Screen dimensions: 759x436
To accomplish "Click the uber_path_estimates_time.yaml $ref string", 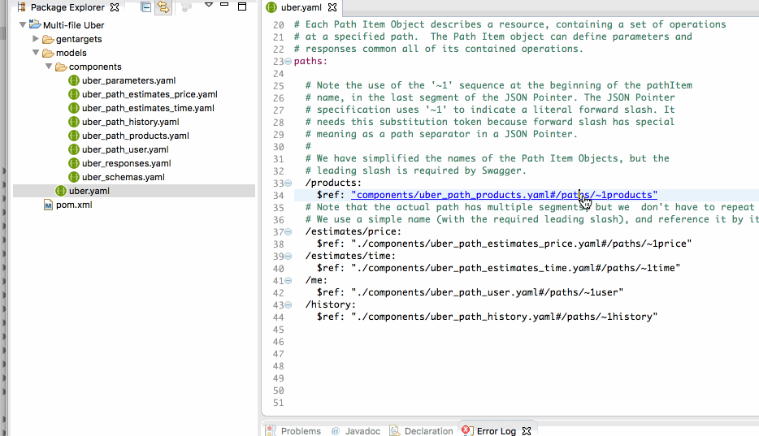I will click(515, 268).
